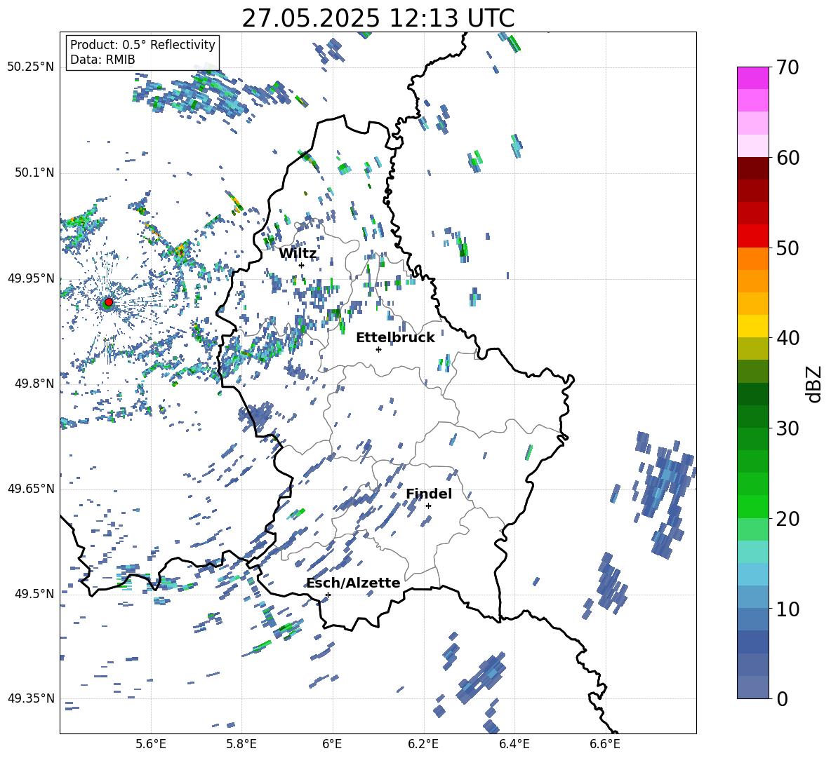
Task: Click the 70 tick label on colorbar
Action: pyautogui.click(x=787, y=67)
